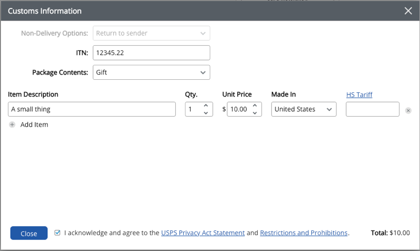This screenshot has width=420, height=251.
Task: Increase quantity with the Qty up arrow
Action: tap(206, 106)
